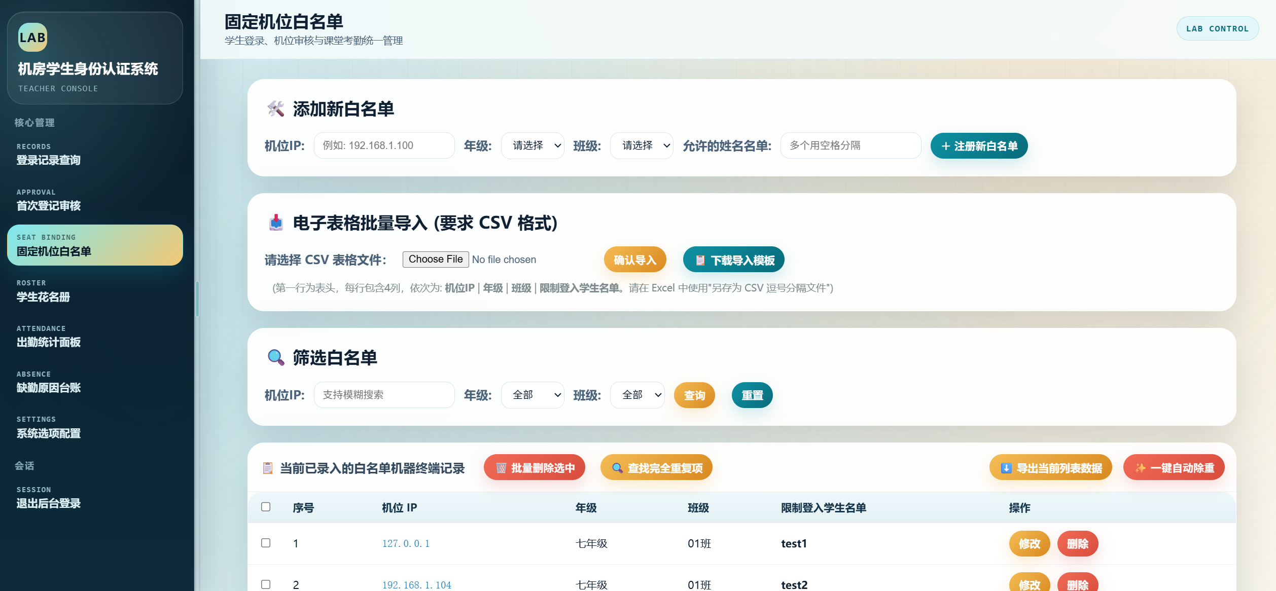Click the test2 name cell
The width and height of the screenshot is (1276, 591).
pyautogui.click(x=794, y=585)
